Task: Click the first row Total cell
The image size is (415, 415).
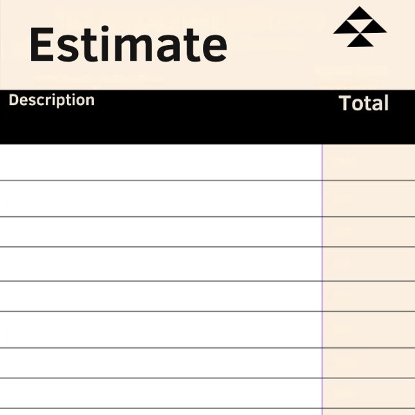Action: pyautogui.click(x=369, y=162)
